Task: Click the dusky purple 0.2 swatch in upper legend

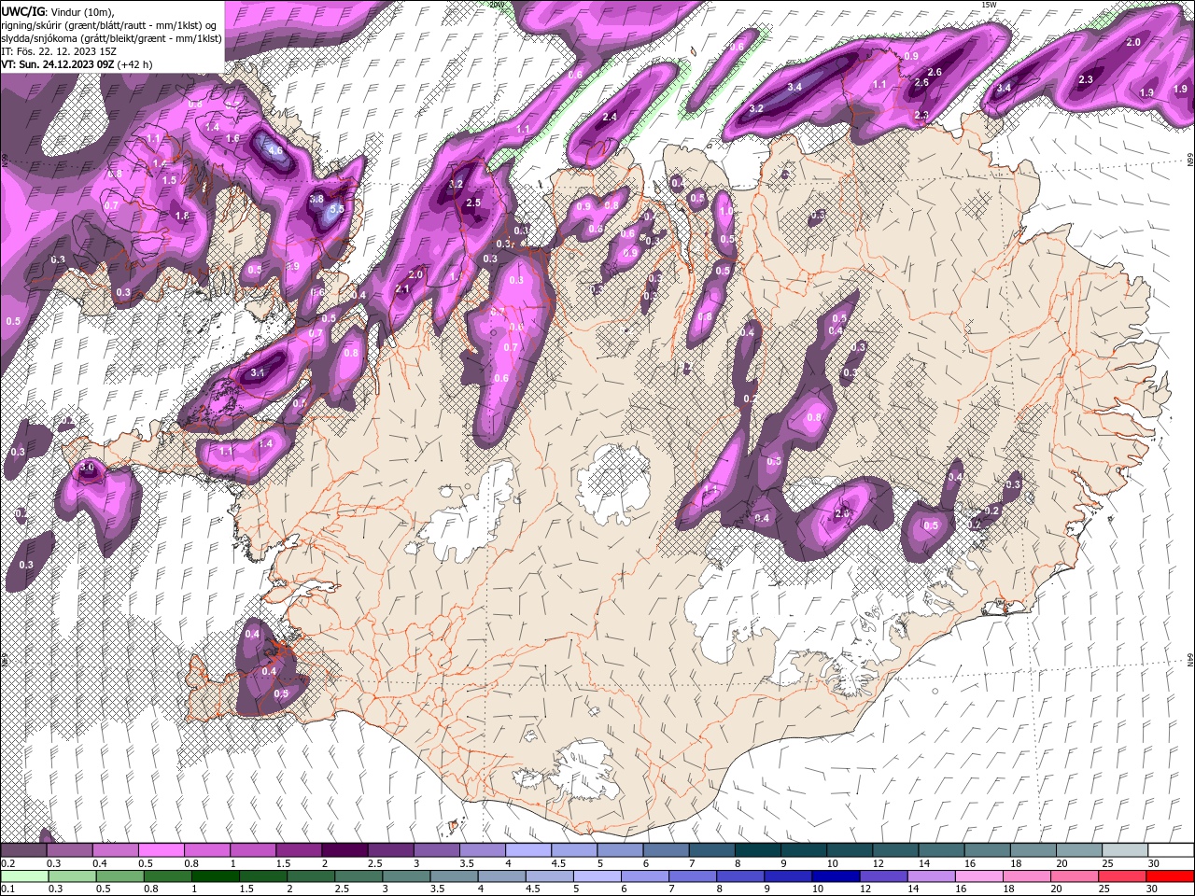Action: (23, 850)
